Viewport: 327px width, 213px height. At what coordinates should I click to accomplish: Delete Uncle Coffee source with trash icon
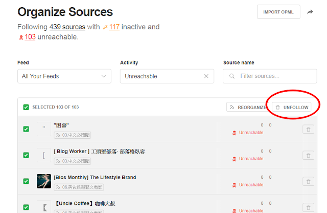[x=308, y=207]
